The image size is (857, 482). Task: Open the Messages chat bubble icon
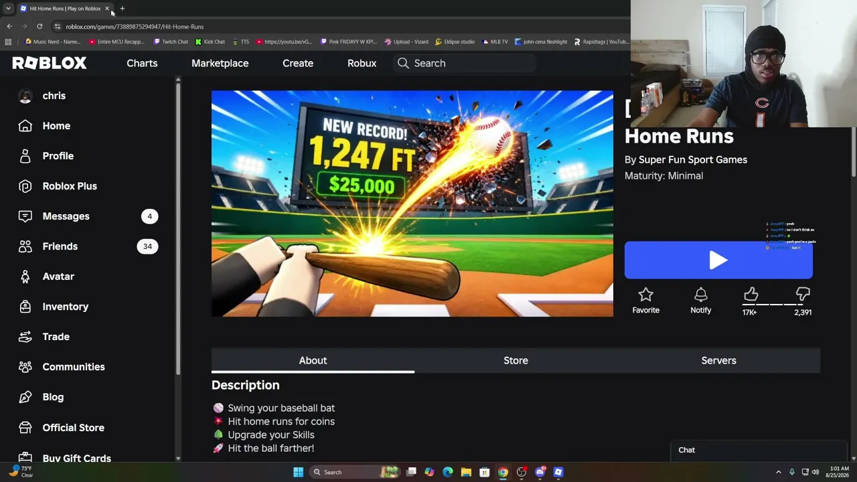[x=25, y=216]
